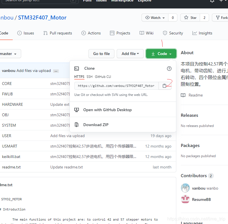Open the USMART folder
228x224 pixels.
point(9,146)
